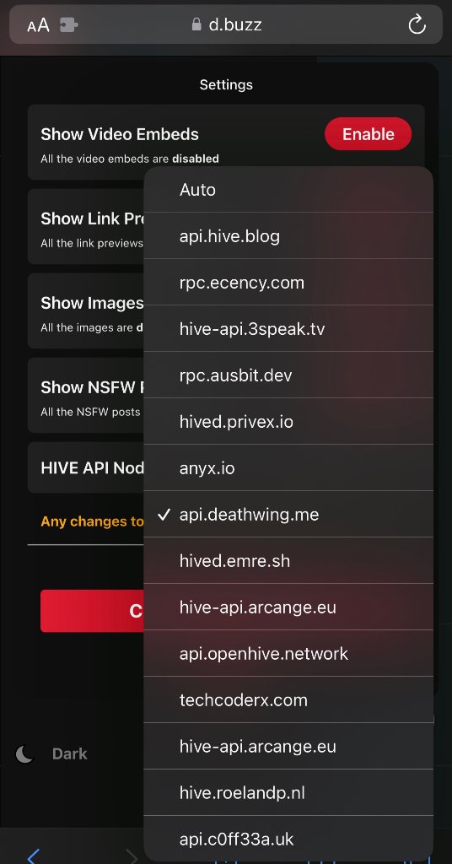Select hived.privex.io option
452x864 pixels.
(288, 422)
